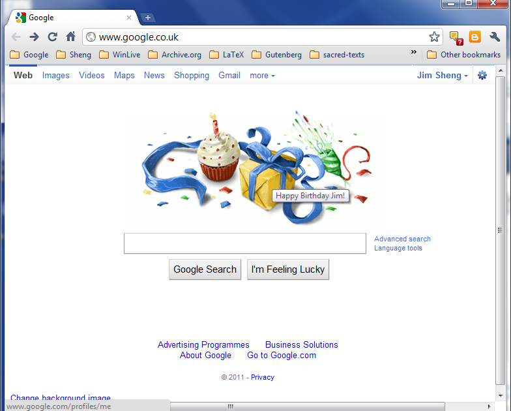Close the Google tab
Screen dimensions: 511x411
click(129, 18)
